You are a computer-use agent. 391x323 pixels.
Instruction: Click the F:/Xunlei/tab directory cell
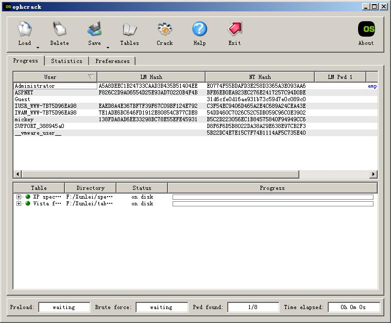(x=89, y=204)
